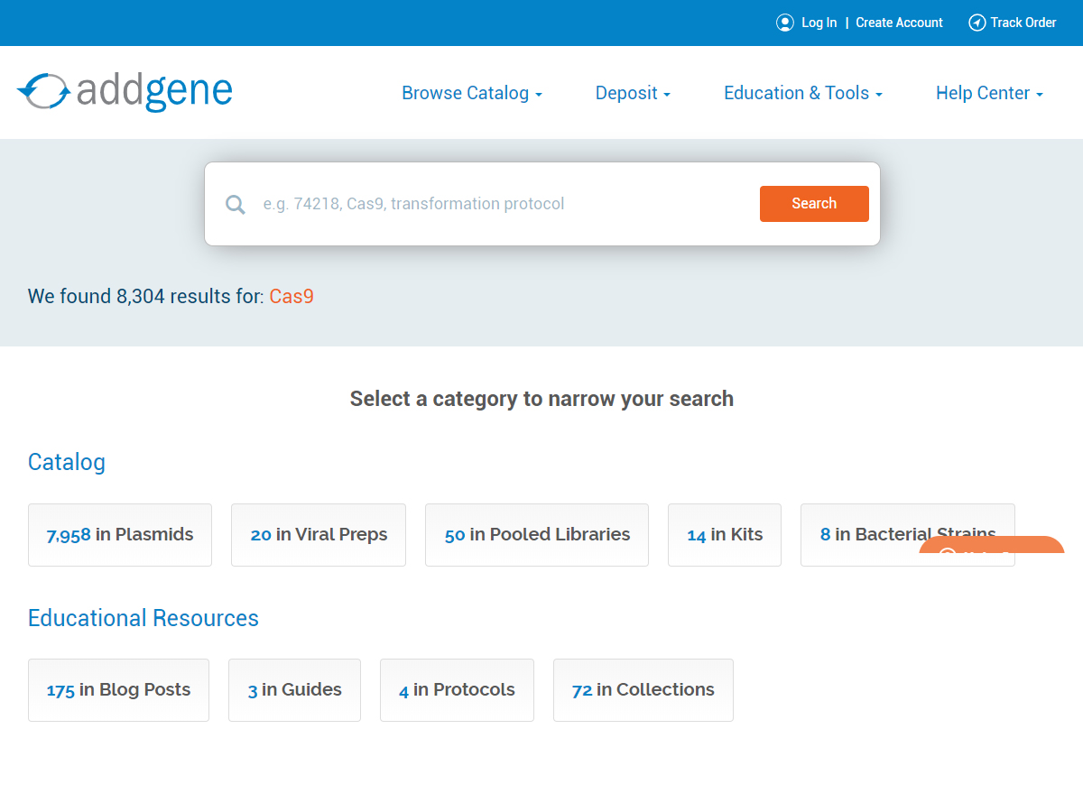Open the orange help chat widget
Image resolution: width=1083 pixels, height=812 pixels.
pos(991,545)
